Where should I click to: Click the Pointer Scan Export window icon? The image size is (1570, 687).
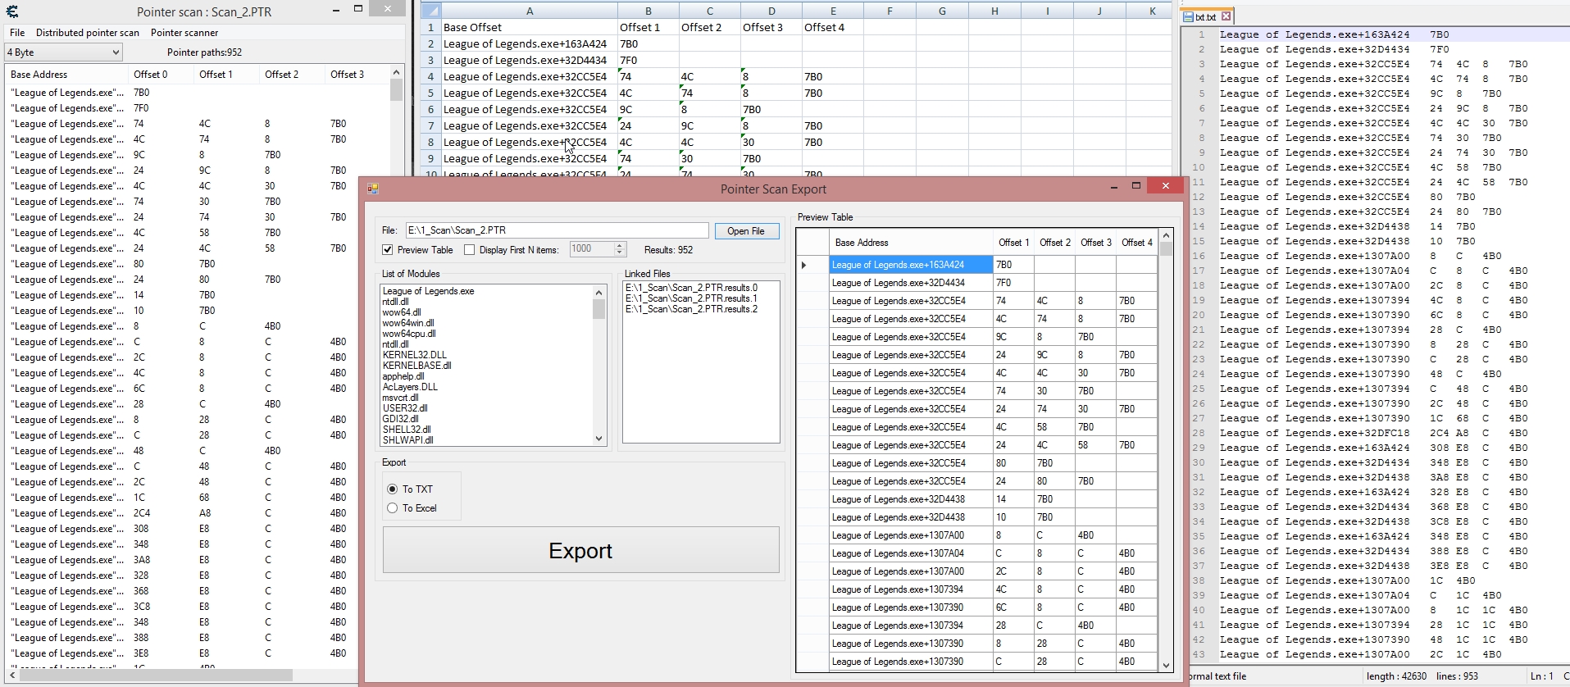click(373, 189)
